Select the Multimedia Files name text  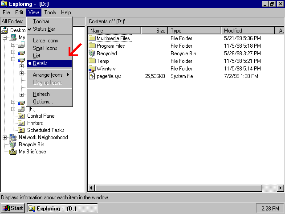coord(114,38)
